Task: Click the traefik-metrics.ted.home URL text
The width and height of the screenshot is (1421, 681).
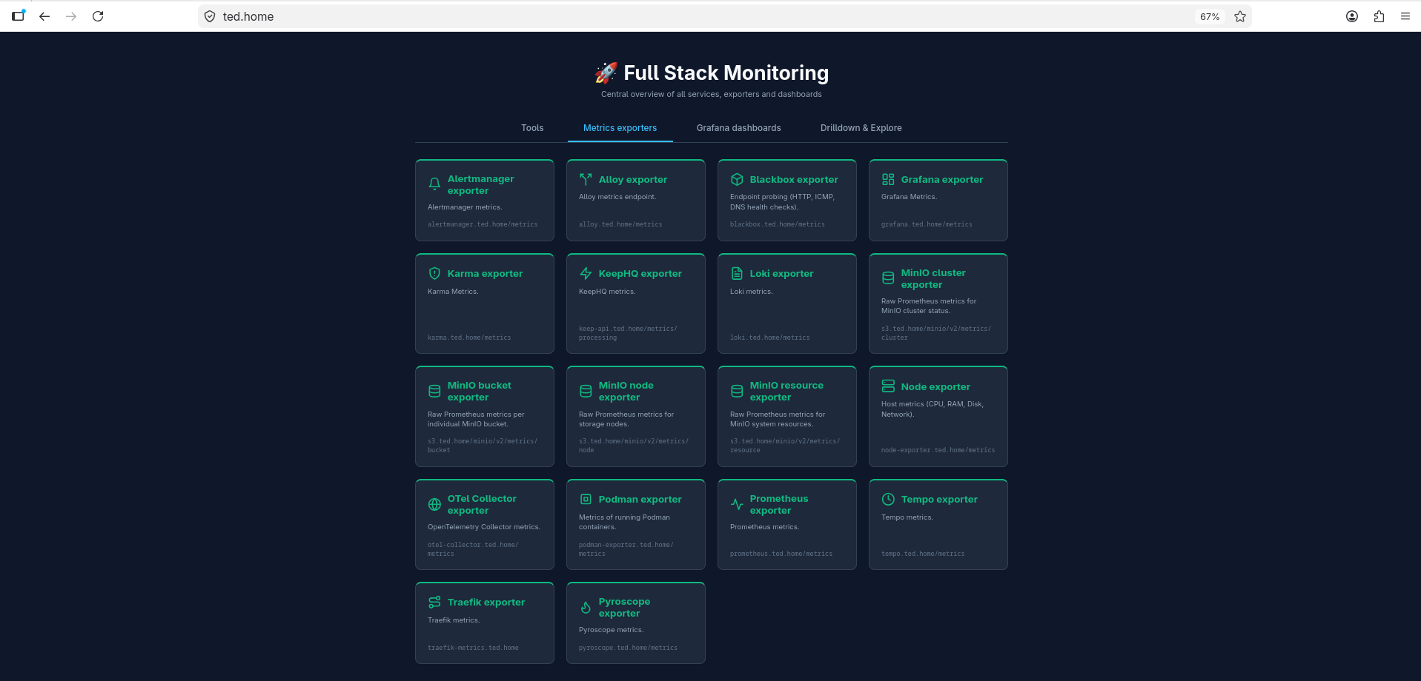Action: [x=473, y=648]
